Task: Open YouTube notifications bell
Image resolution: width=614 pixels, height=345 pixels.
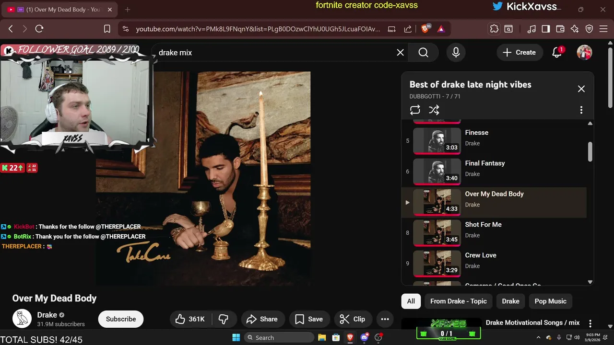Action: (557, 53)
